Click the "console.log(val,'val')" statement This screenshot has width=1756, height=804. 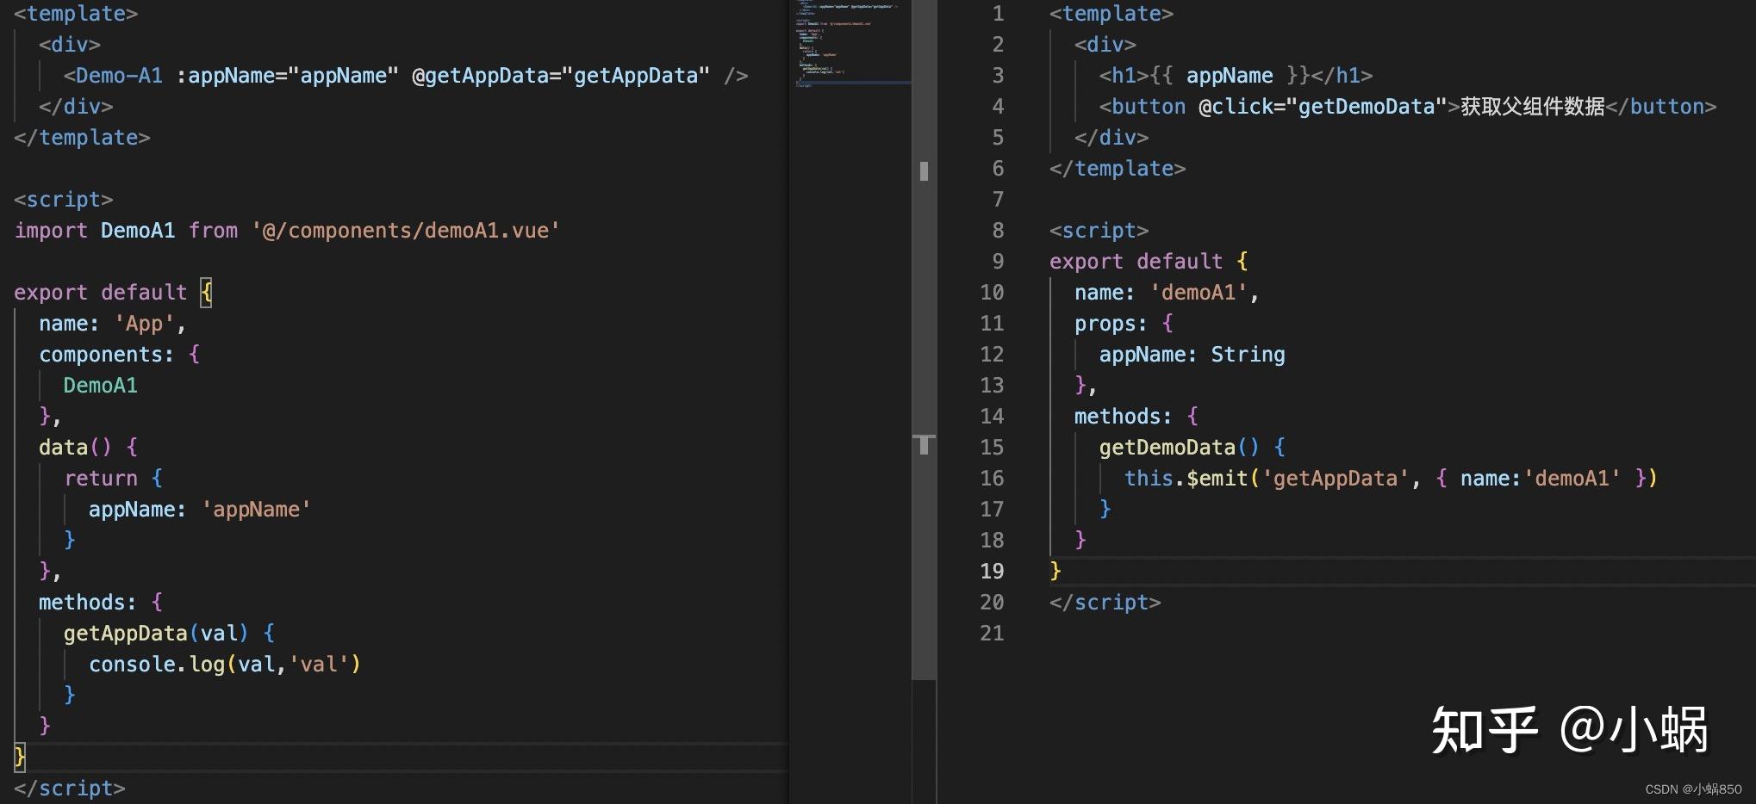click(224, 665)
